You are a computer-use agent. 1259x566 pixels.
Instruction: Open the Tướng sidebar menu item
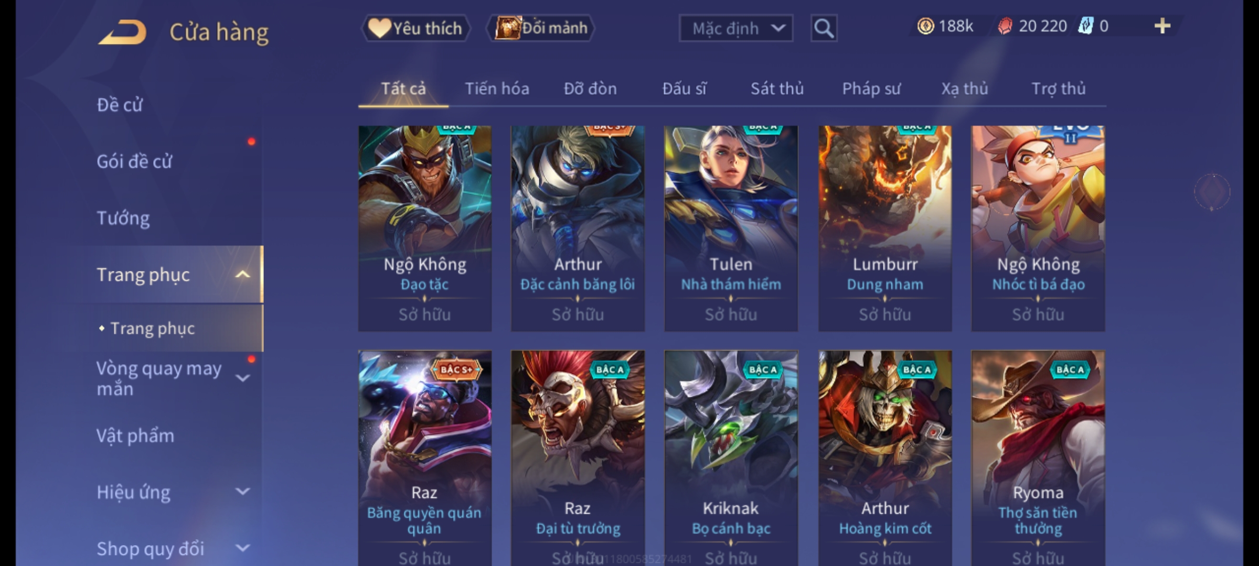point(123,218)
